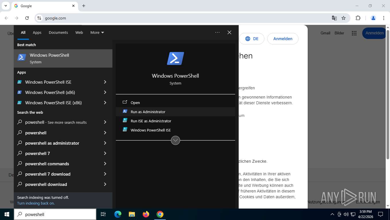This screenshot has height=220, width=390.
Task: Click the blue Anmelden button at top right
Action: [x=375, y=33]
